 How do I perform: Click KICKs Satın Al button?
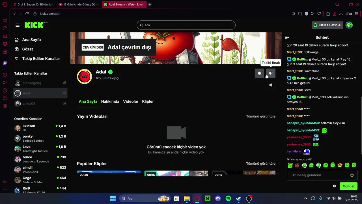click(x=327, y=25)
